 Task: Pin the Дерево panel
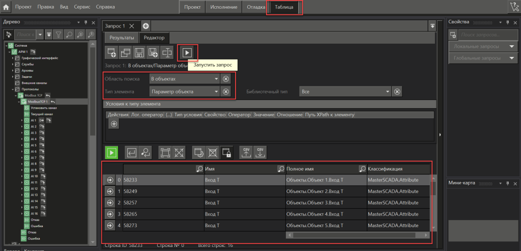(85, 22)
